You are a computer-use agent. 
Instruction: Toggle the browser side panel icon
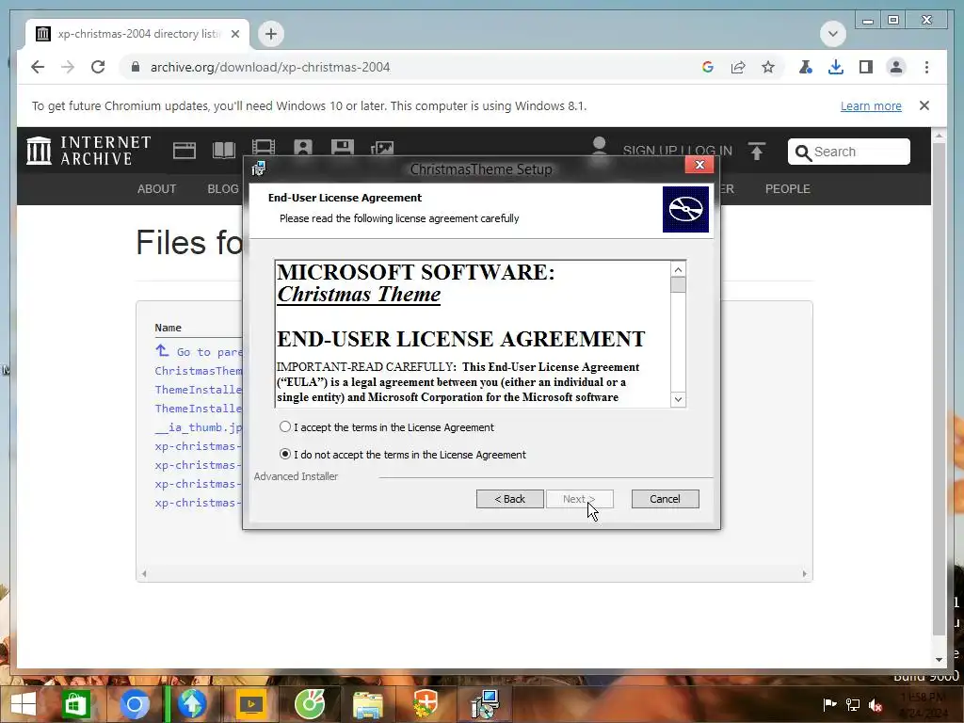click(866, 67)
